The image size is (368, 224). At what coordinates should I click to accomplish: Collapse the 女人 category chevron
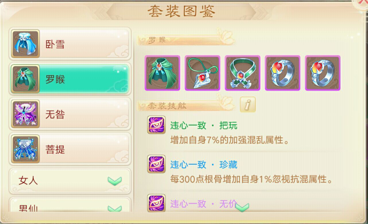[115, 181]
